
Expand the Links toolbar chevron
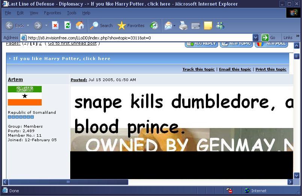pos(298,36)
